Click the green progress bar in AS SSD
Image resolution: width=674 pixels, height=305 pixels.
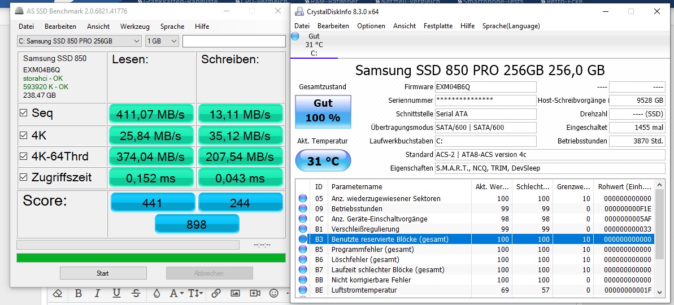coord(151,258)
